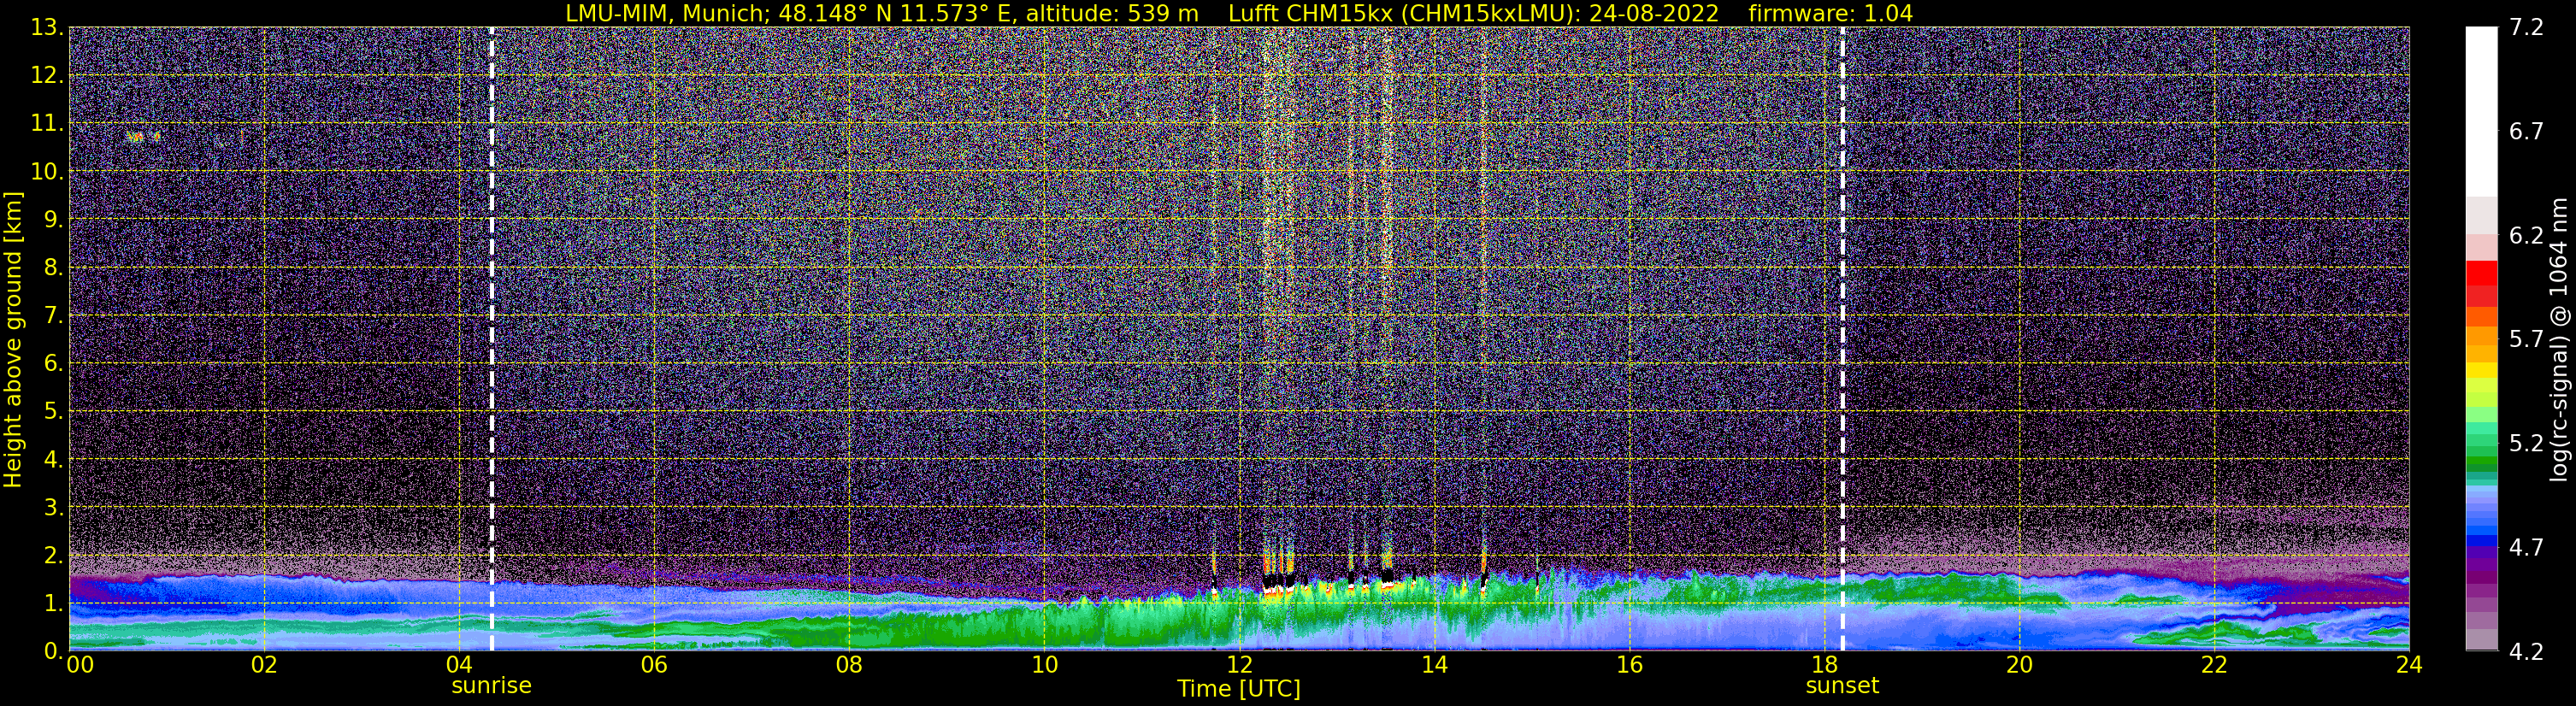Click the '13.' height tick label

[47, 28]
